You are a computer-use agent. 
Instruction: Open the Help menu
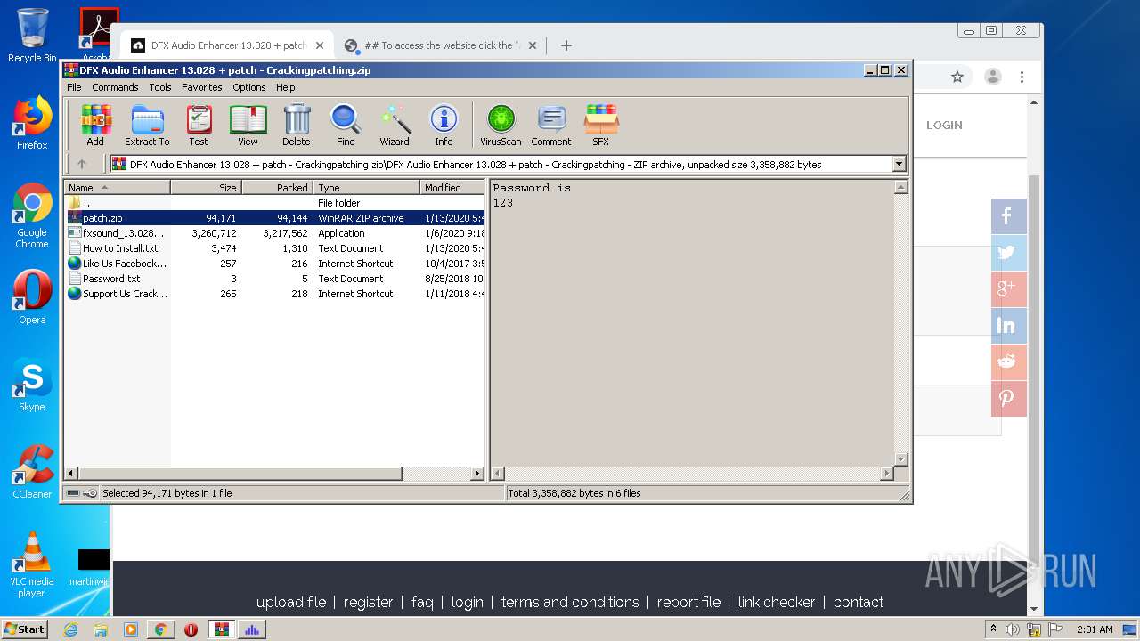point(285,87)
